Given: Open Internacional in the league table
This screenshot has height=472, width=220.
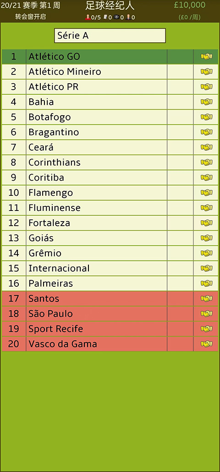Looking at the screenshot, I should point(110,268).
